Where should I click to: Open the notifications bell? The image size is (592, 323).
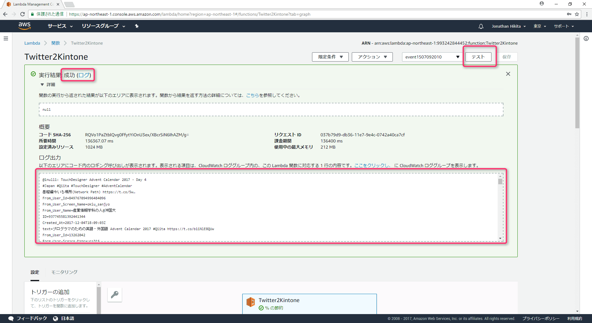pos(481,26)
